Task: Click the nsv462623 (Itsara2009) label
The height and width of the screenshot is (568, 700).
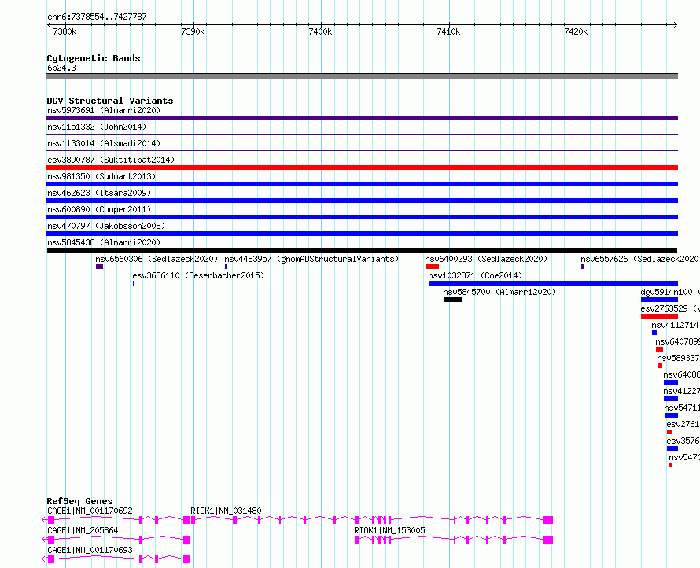Action: [x=99, y=193]
